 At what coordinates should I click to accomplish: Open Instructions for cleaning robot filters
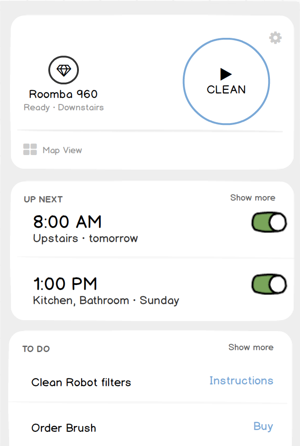tap(242, 381)
